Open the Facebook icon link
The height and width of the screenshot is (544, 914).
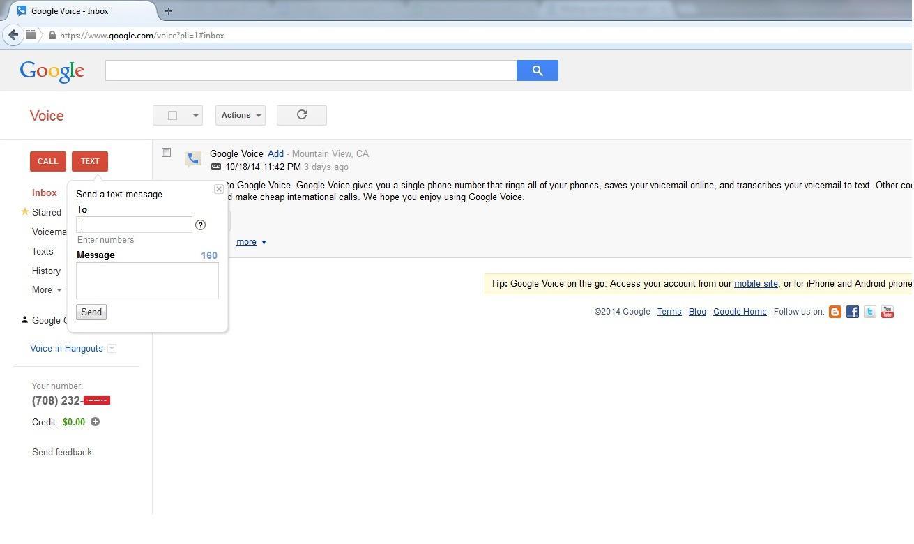click(852, 312)
